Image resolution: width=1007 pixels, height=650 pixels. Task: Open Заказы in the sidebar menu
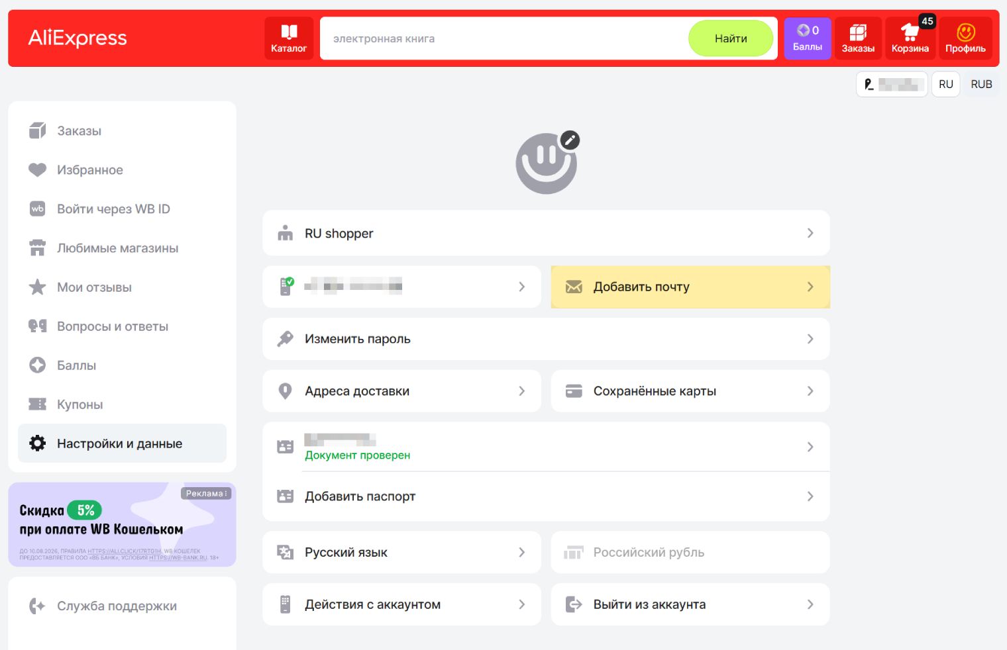coord(122,130)
